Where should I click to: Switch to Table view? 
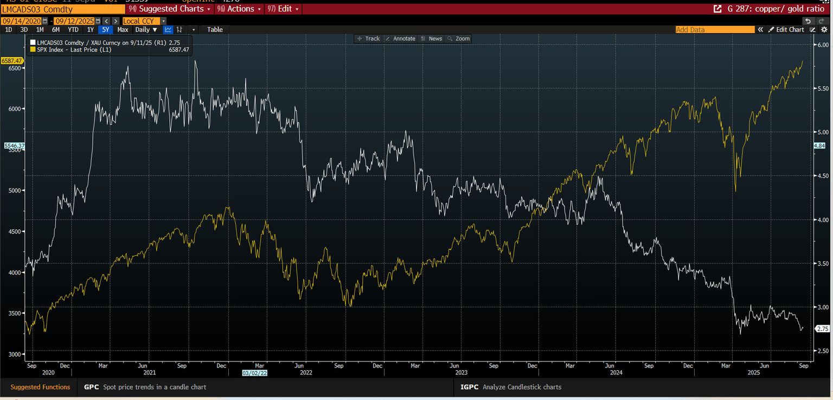point(215,30)
